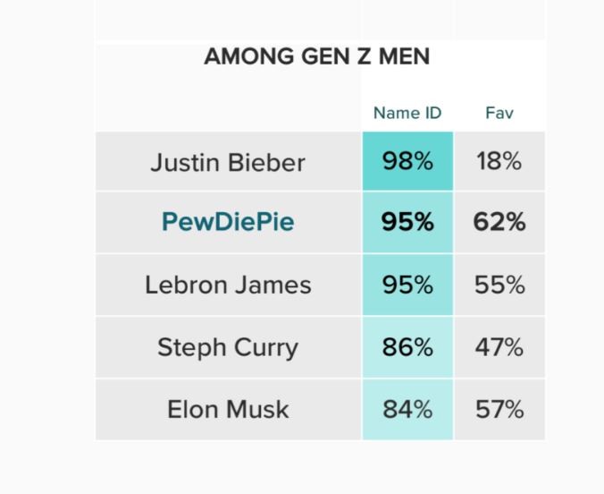The image size is (604, 494).
Task: Click the Steph Curry name cell
Action: (228, 347)
